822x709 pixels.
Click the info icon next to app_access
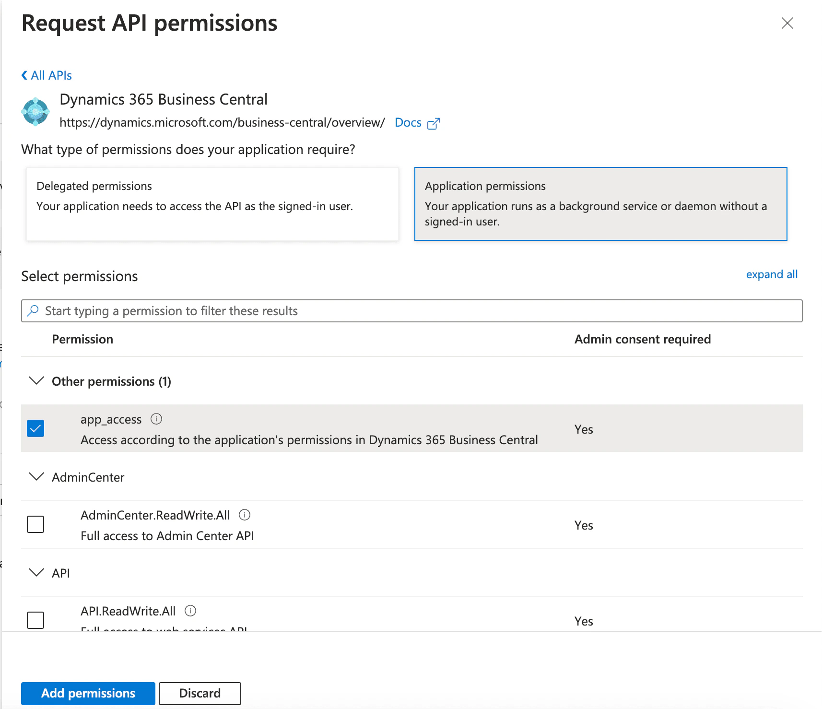(156, 419)
